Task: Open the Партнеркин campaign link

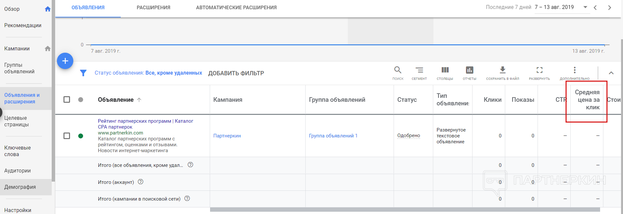Action: (x=227, y=136)
